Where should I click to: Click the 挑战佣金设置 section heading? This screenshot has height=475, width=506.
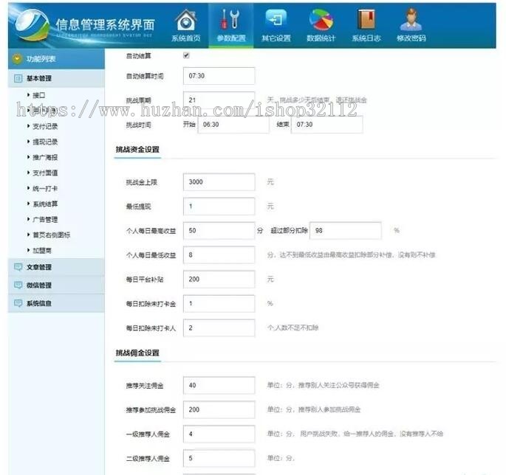137,353
